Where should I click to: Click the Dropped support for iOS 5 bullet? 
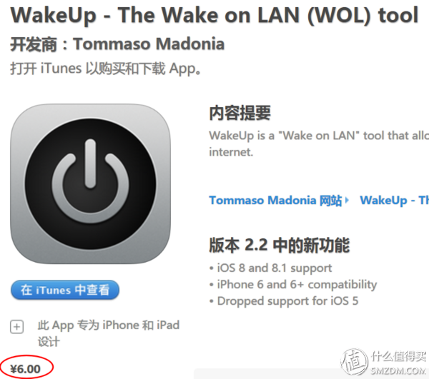pyautogui.click(x=284, y=301)
